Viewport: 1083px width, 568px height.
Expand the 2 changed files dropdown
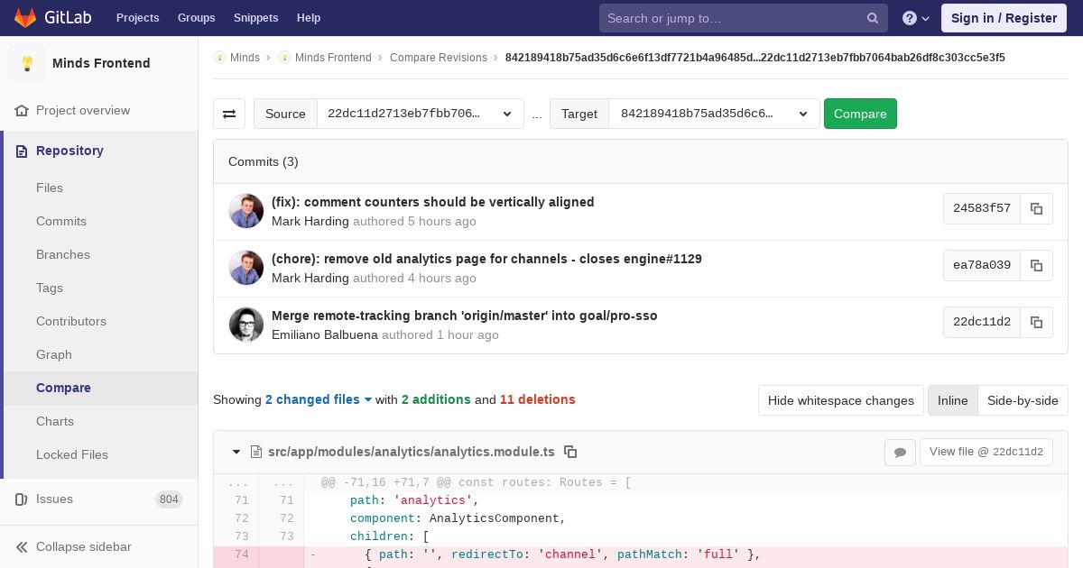pyautogui.click(x=318, y=399)
